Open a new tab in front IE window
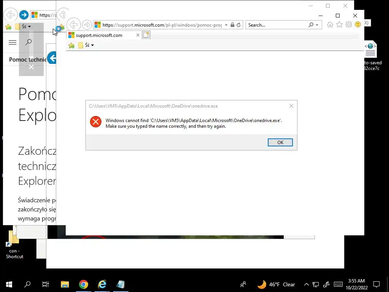 tap(146, 35)
